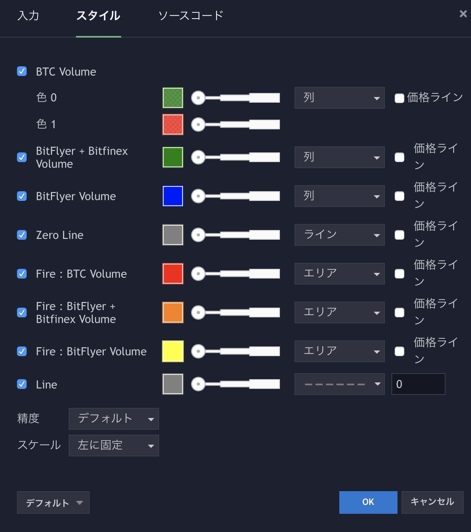Open the エリア dropdown for Fire : BTC Volume

(x=339, y=273)
